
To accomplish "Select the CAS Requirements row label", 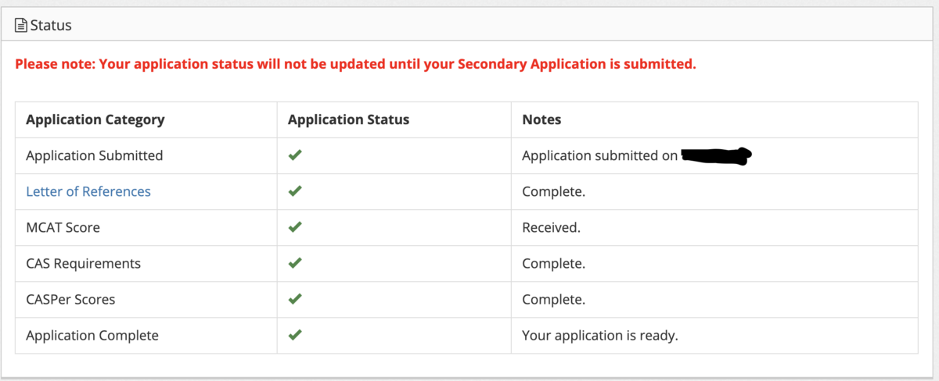I will coord(83,263).
